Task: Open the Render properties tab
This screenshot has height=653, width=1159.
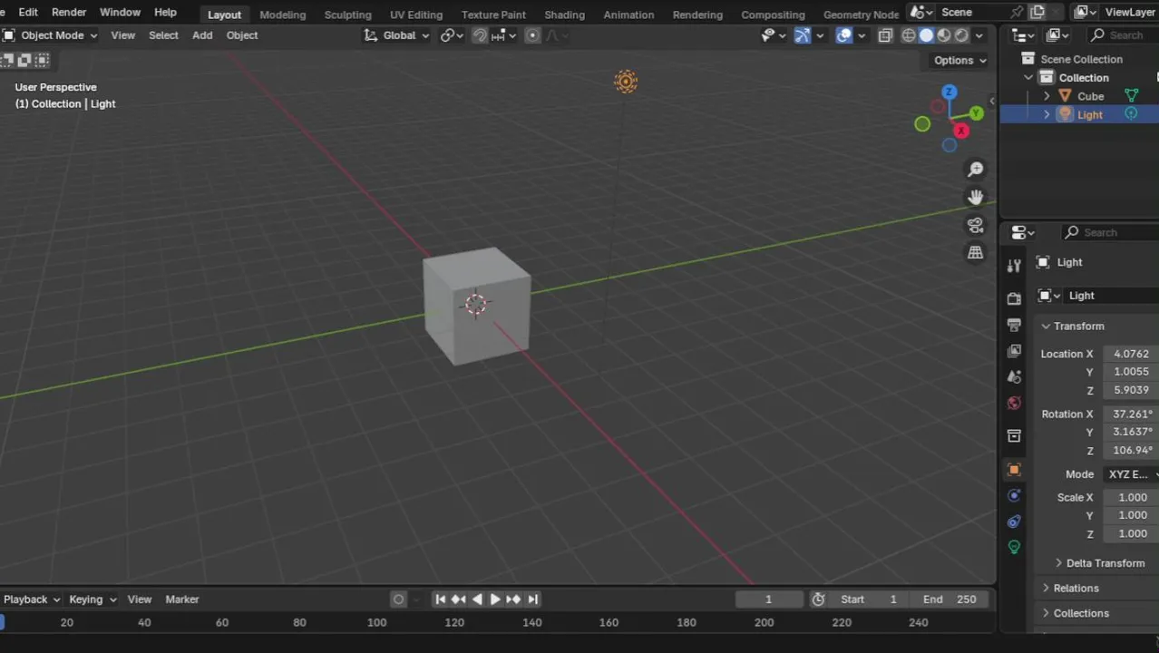Action: [1014, 298]
